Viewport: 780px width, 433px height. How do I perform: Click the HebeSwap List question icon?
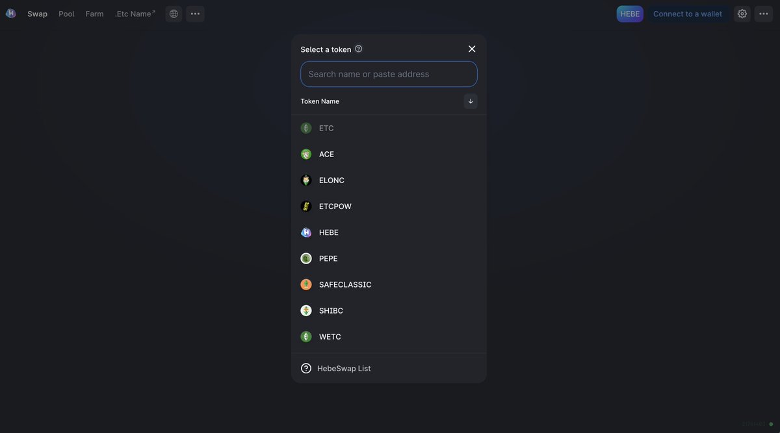[306, 368]
